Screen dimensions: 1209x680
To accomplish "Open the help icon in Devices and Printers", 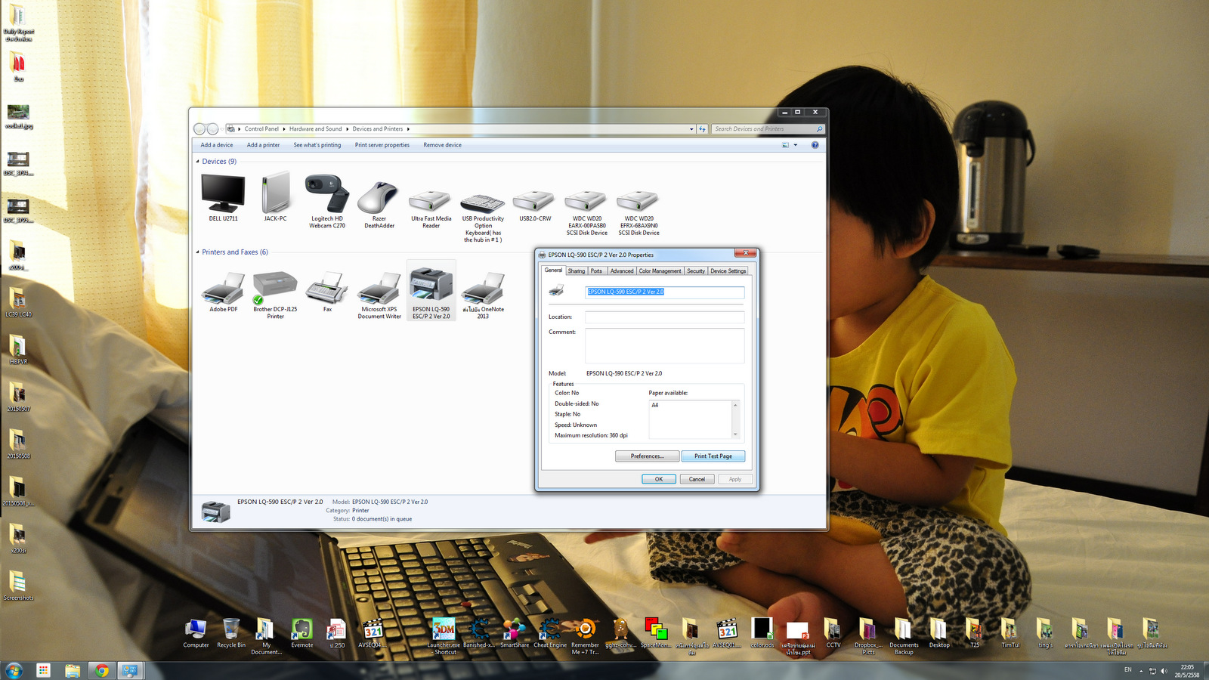I will (815, 145).
